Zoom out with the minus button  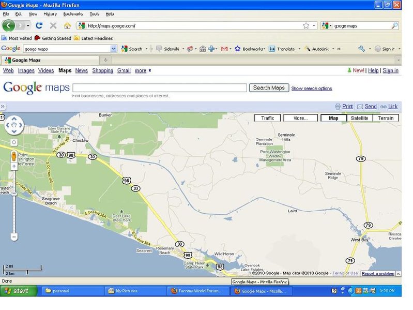coord(14,237)
